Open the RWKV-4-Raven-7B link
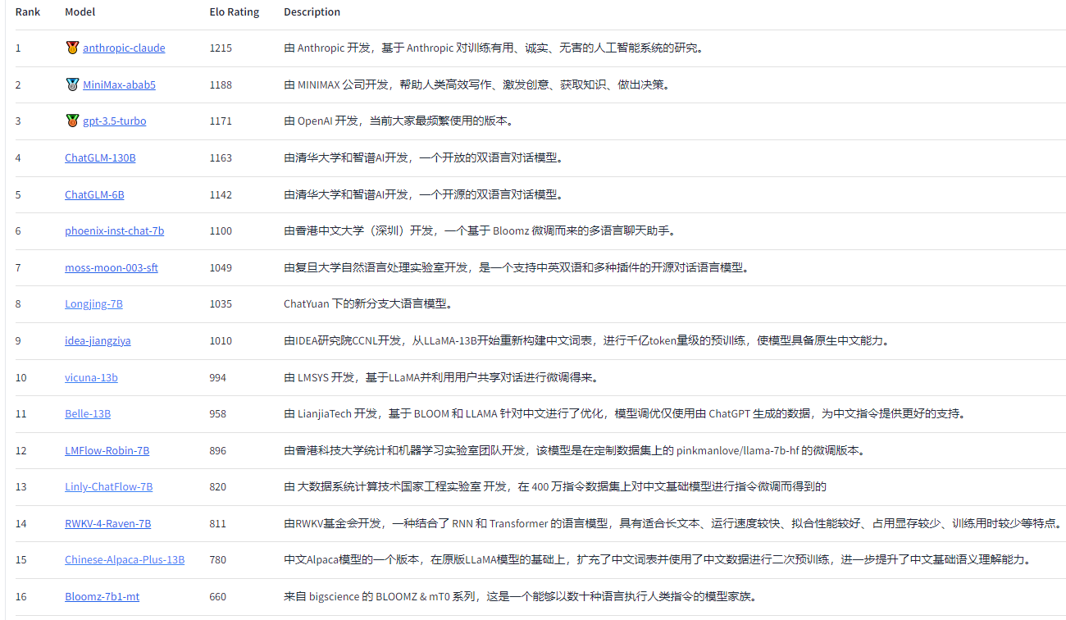The height and width of the screenshot is (620, 1066). click(x=107, y=523)
